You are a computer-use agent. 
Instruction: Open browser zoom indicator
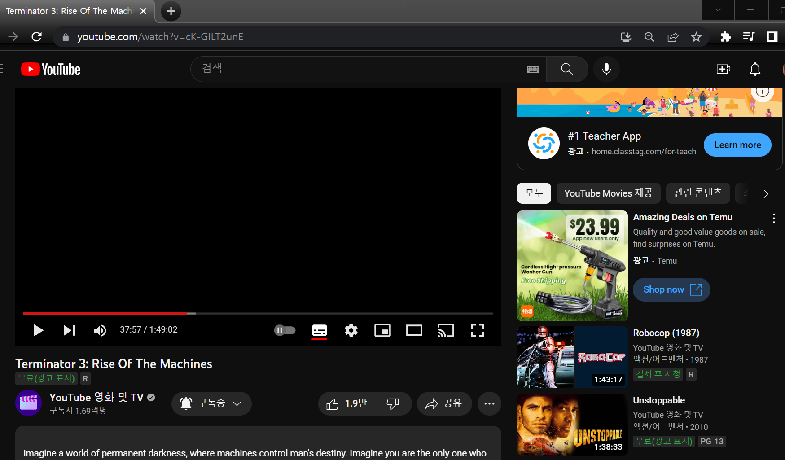649,37
